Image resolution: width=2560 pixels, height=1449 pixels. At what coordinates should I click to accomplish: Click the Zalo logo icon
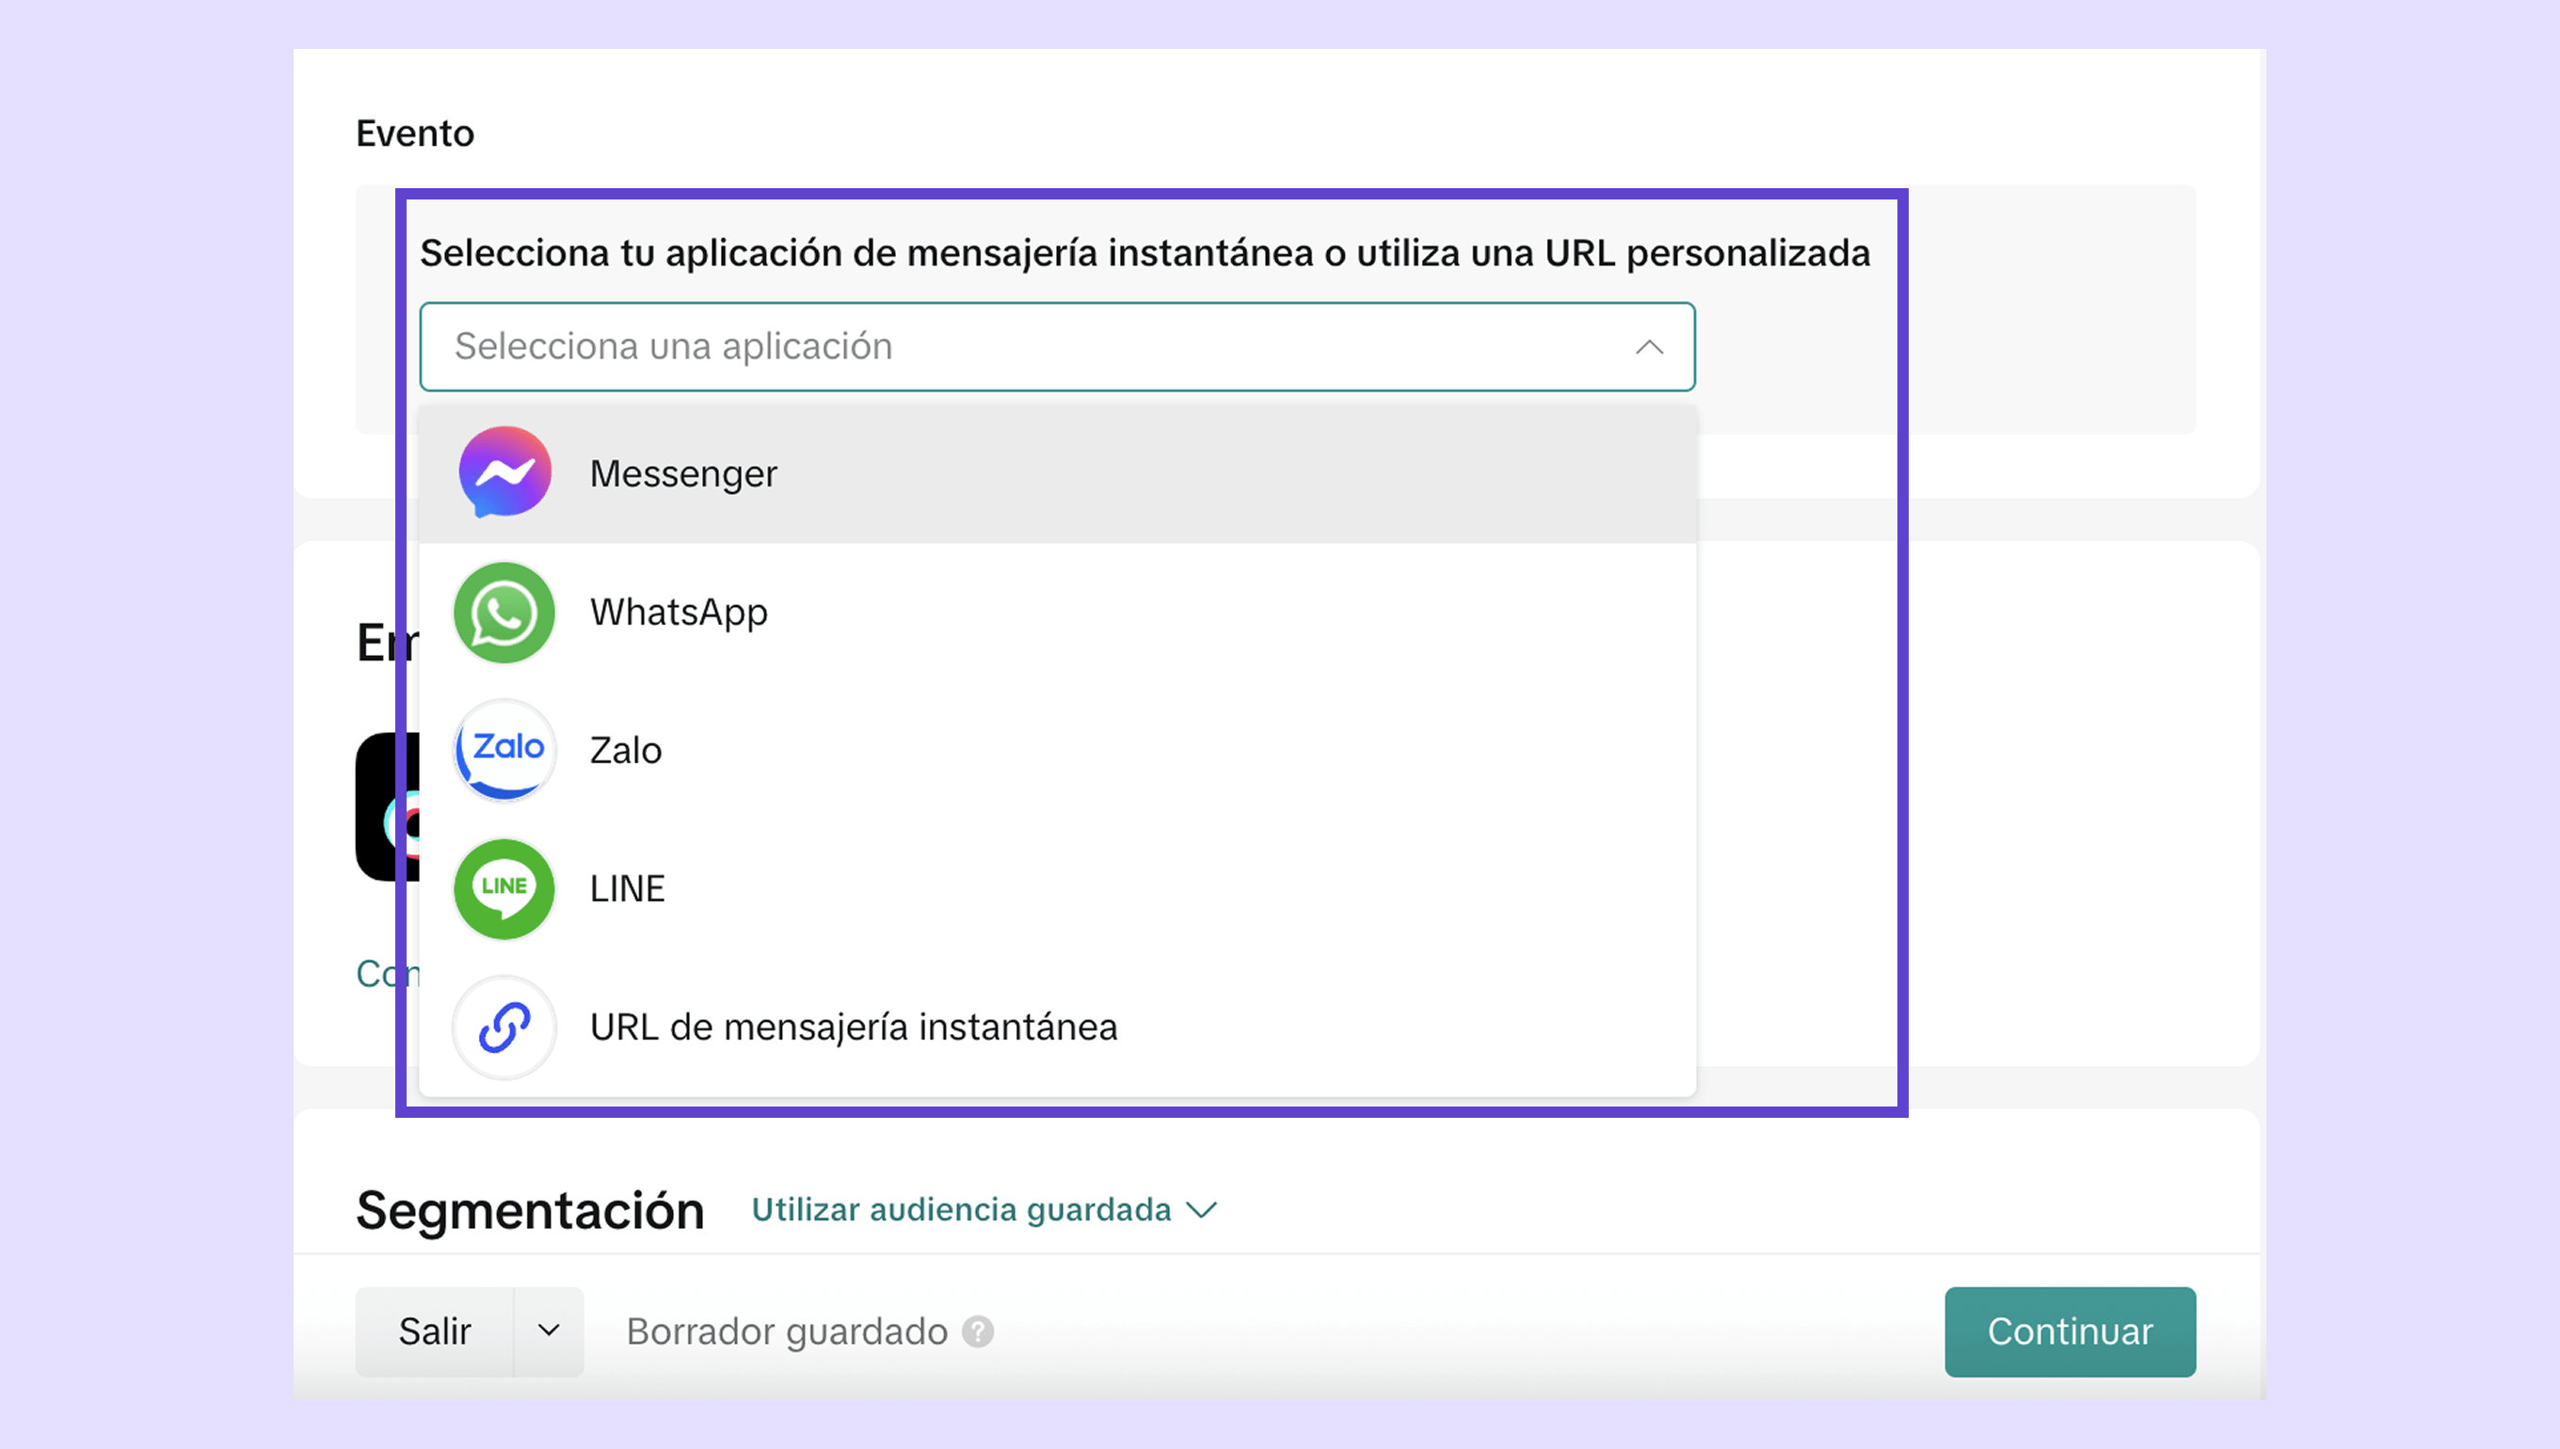[x=504, y=749]
